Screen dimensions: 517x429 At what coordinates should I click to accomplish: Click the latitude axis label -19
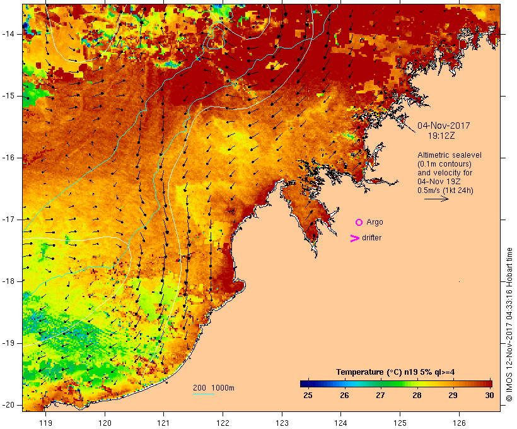pos(8,343)
